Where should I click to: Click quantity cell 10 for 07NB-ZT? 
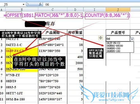coord(75,75)
